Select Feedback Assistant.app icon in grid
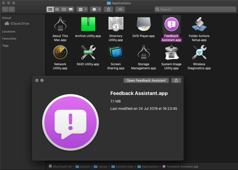 [x=172, y=24]
